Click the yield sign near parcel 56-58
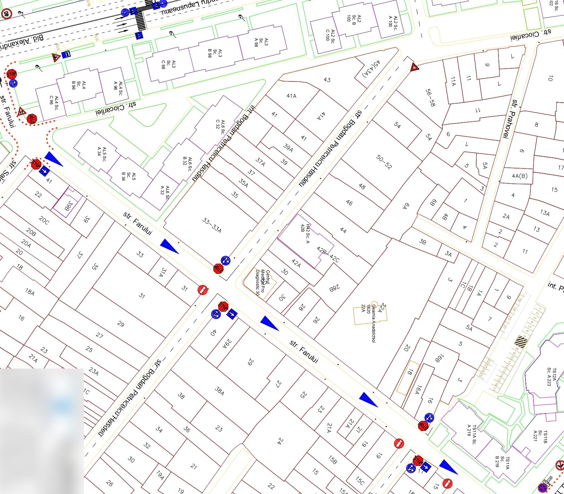The image size is (564, 494). (414, 67)
